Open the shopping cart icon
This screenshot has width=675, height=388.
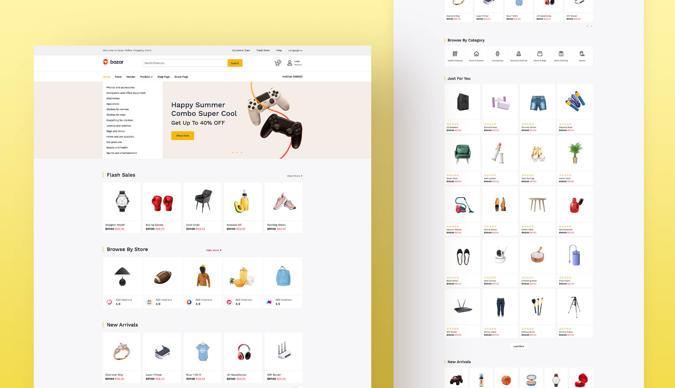(277, 63)
